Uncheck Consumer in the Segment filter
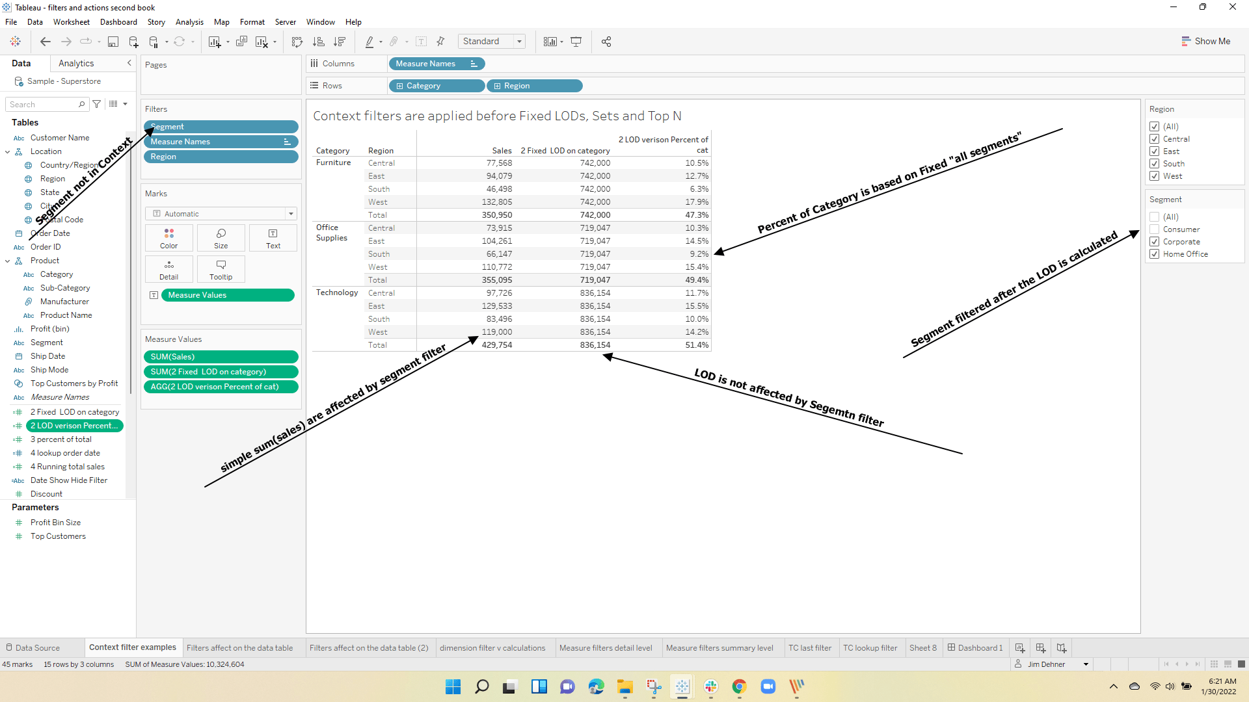Screen dimensions: 1249x702 point(1155,229)
